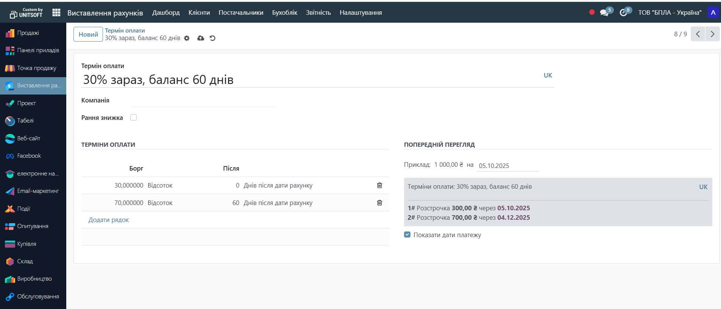
Task: Open the Клієнти menu
Action: click(199, 12)
